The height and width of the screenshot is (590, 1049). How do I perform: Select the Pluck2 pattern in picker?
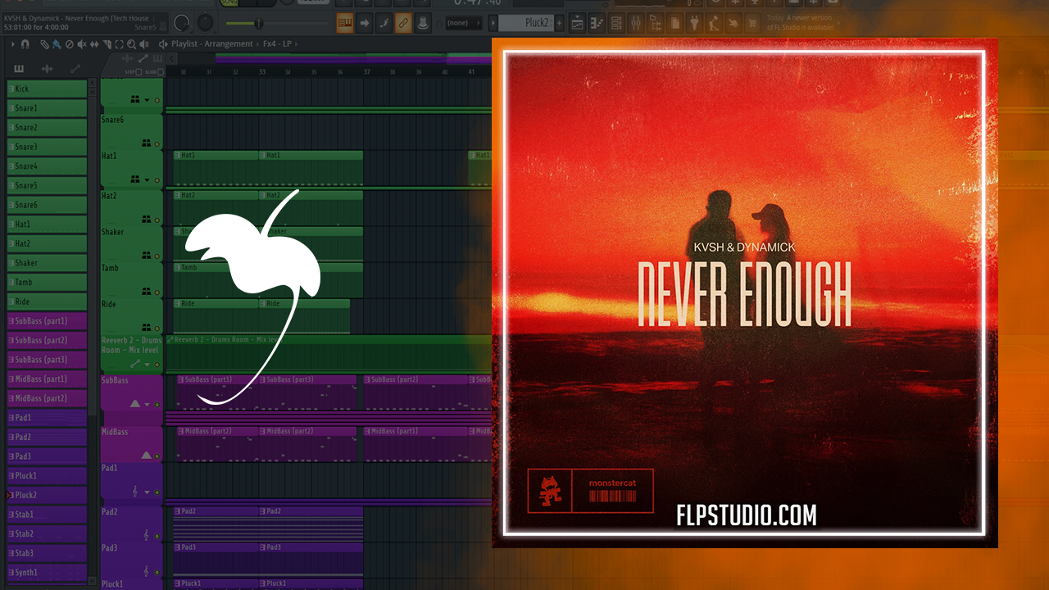pyautogui.click(x=47, y=495)
